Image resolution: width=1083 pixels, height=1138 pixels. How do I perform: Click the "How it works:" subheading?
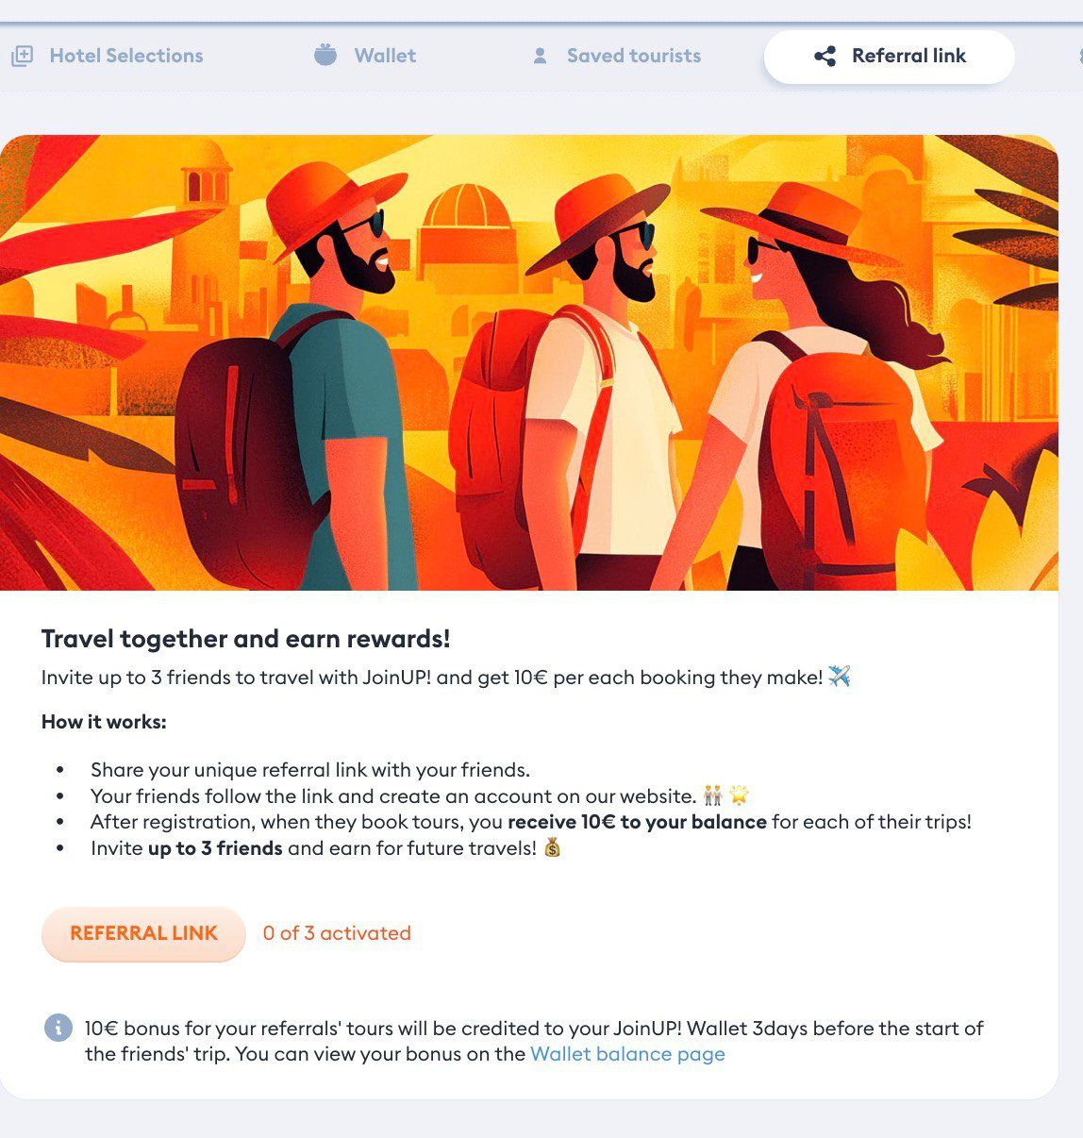(104, 722)
